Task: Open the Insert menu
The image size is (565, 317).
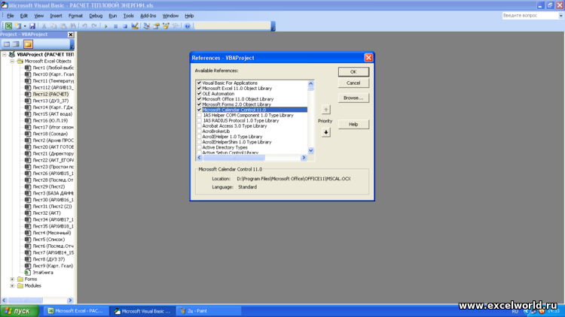Action: coord(56,16)
